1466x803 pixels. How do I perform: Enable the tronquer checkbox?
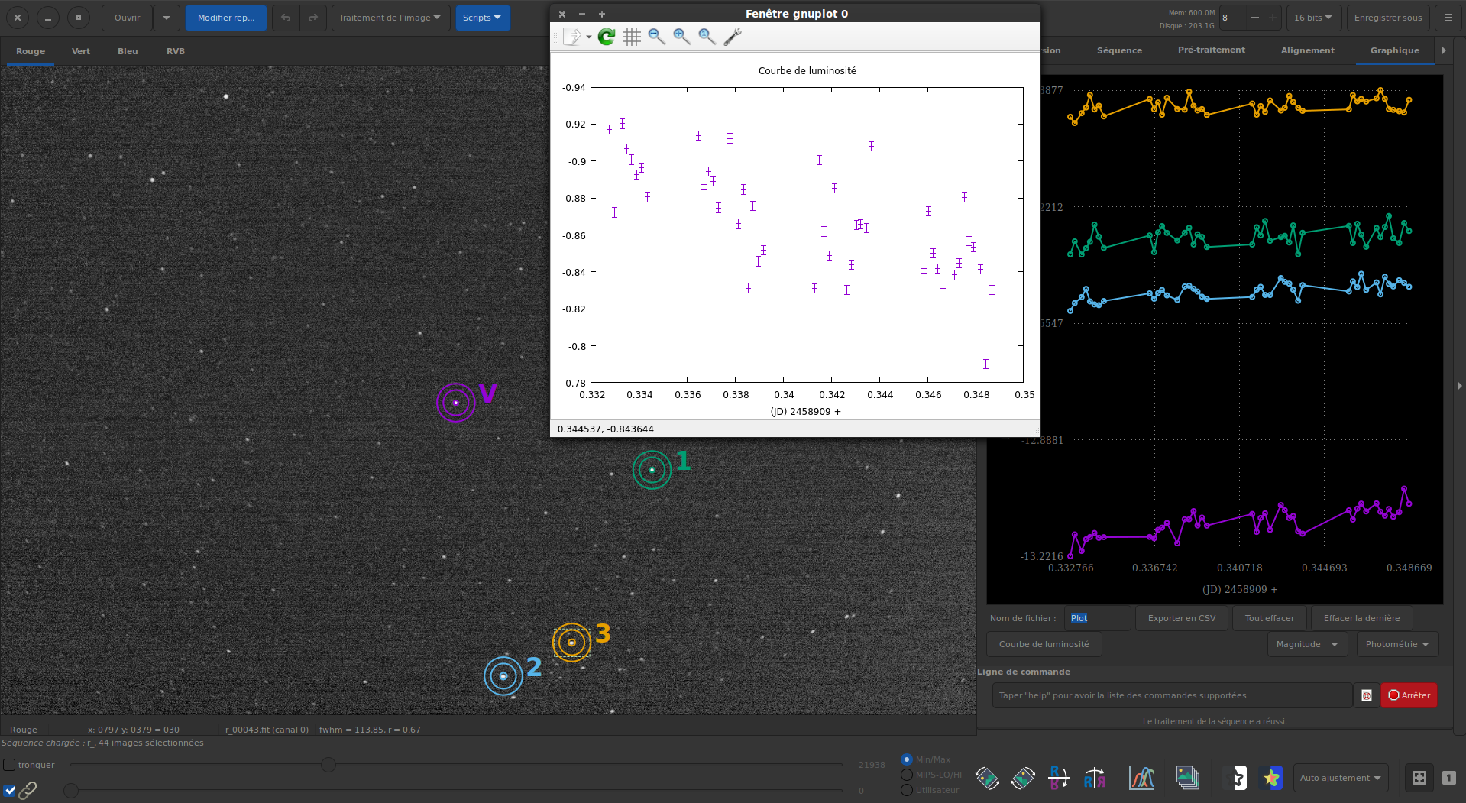9,765
